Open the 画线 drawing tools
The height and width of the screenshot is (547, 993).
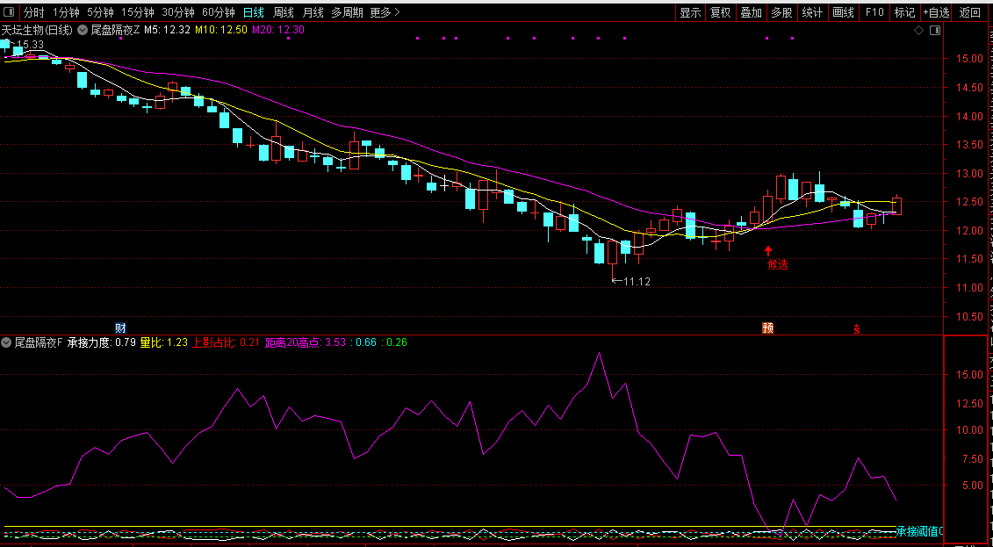[x=843, y=12]
